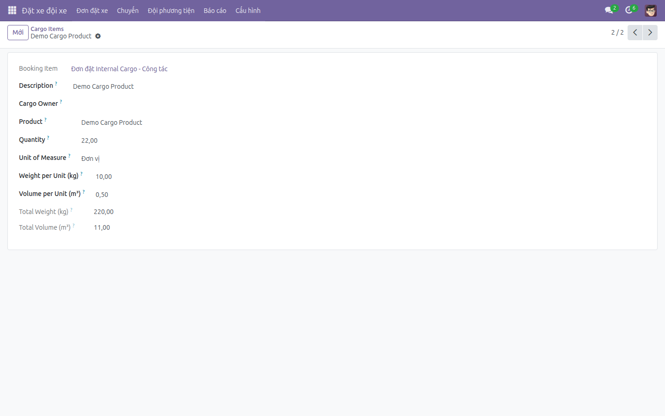Go to the next record arrow
The image size is (665, 416).
(x=650, y=32)
